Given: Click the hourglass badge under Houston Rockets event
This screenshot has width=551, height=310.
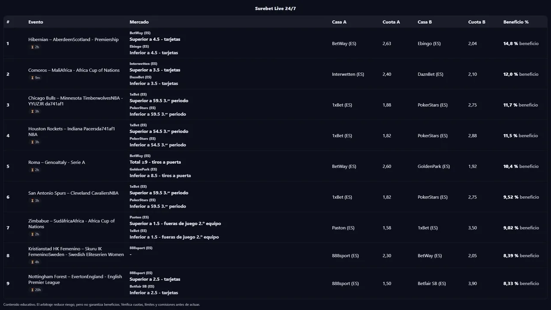Looking at the screenshot, I should pos(35,142).
